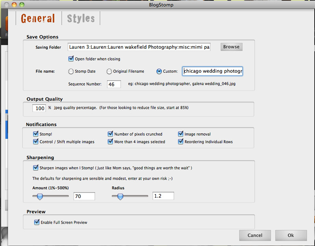Select the Original Filename radio option
The image size is (315, 246).
(109, 72)
